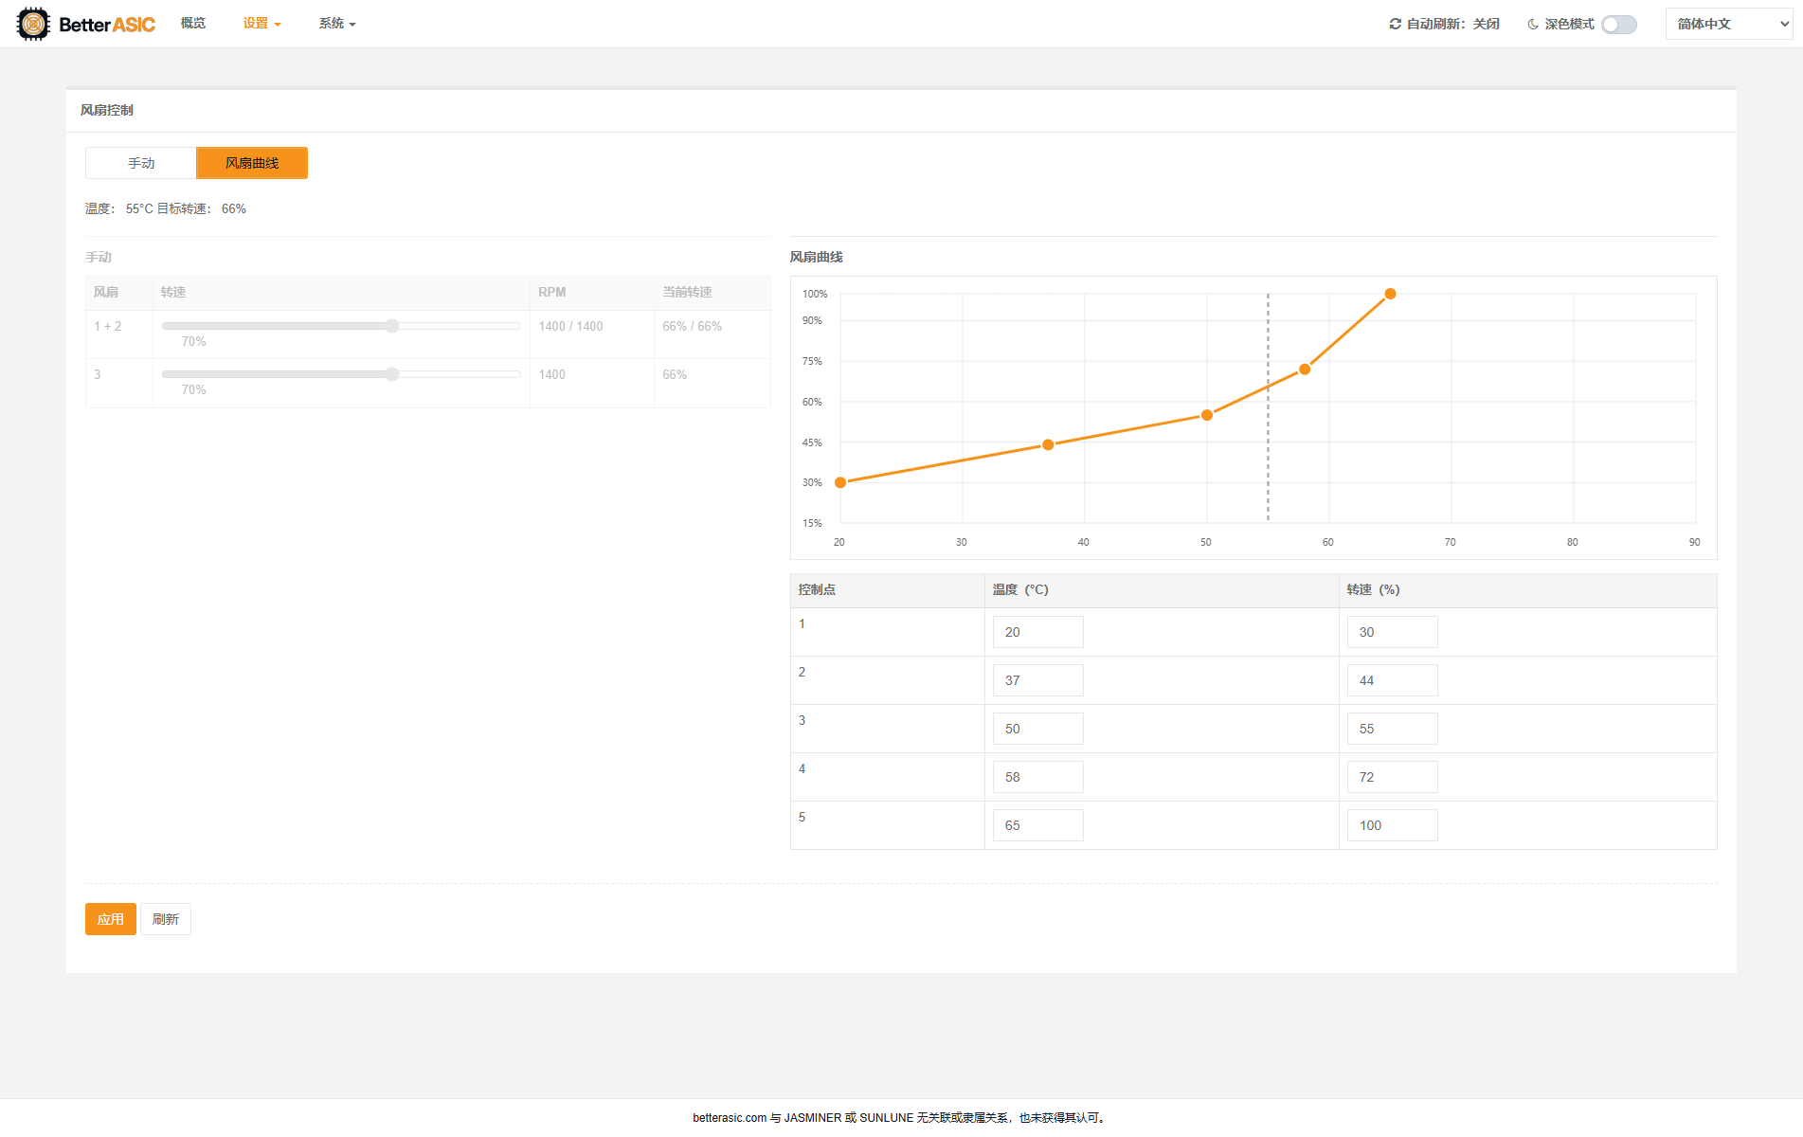This screenshot has width=1803, height=1137.
Task: Click control point 2 temperature field with 37
Action: [x=1037, y=680]
